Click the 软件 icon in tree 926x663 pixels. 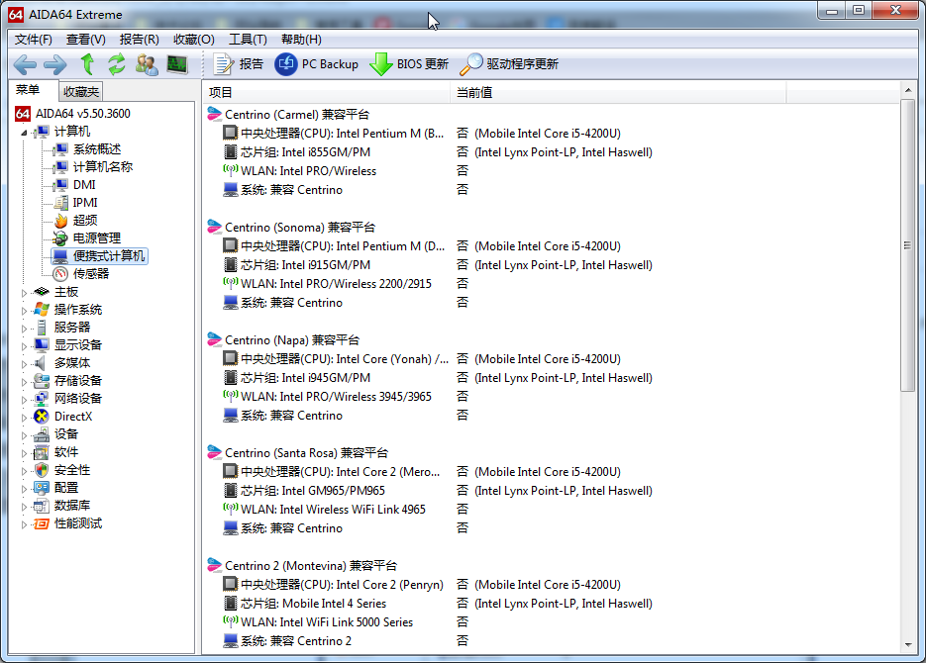42,452
